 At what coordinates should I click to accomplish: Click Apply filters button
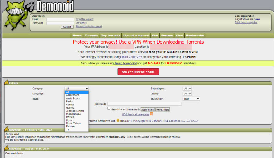coord(148,109)
